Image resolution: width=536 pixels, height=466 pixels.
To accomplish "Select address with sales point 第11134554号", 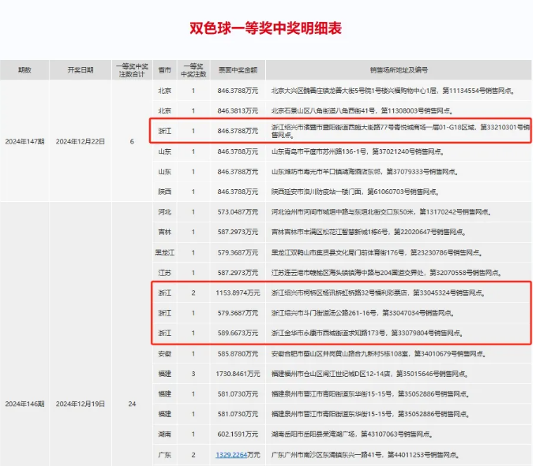I will pyautogui.click(x=392, y=91).
